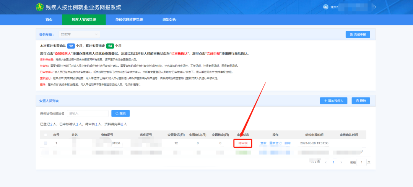This screenshot has width=413, height=187.
Task: Click the user avatar icon at top right
Action: click(x=326, y=7)
